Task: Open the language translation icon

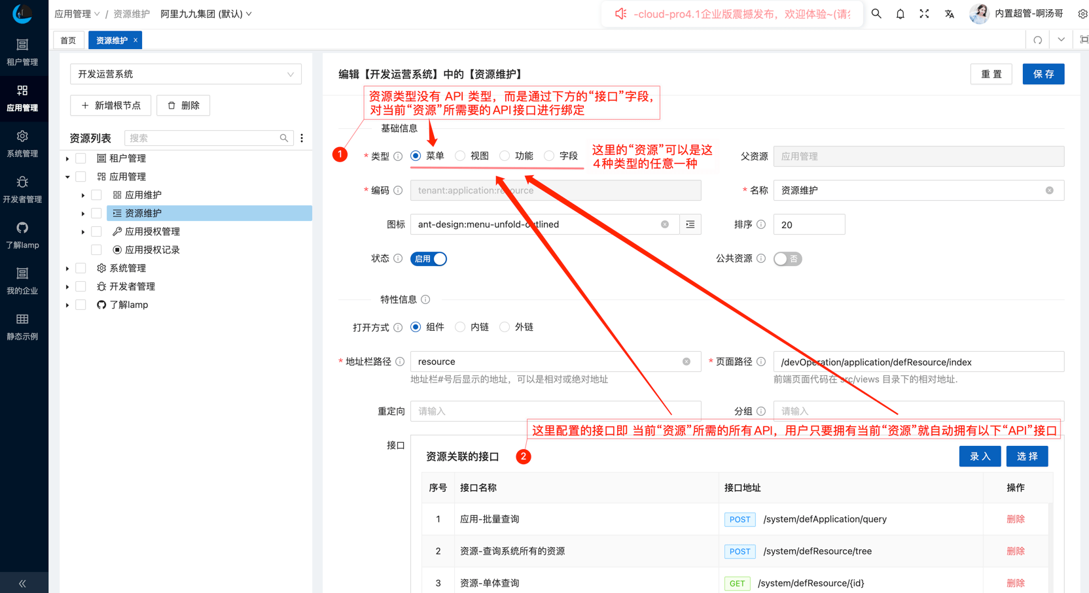Action: [x=949, y=14]
